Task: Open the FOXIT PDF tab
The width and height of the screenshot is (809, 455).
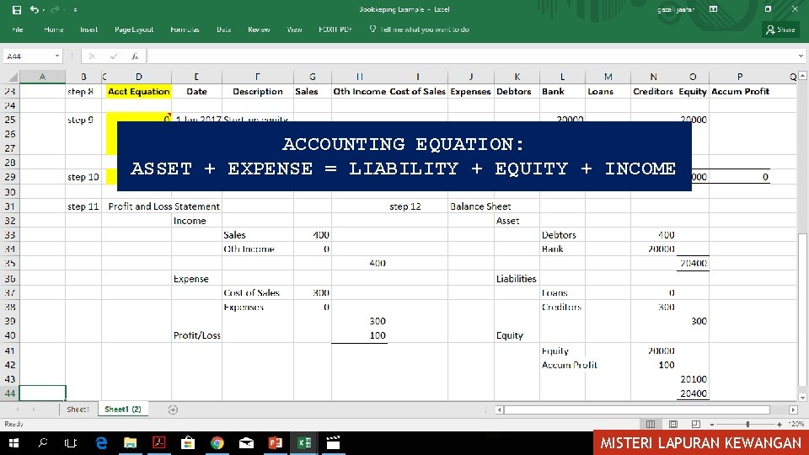Action: 335,29
